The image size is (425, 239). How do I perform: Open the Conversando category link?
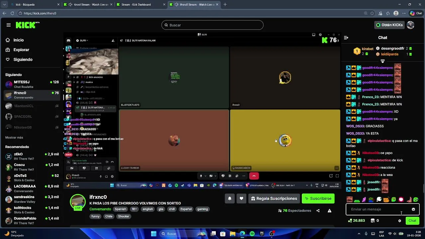100,209
